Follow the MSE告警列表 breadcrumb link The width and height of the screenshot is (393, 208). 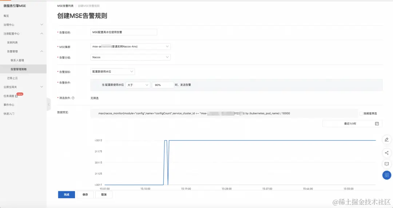point(65,6)
